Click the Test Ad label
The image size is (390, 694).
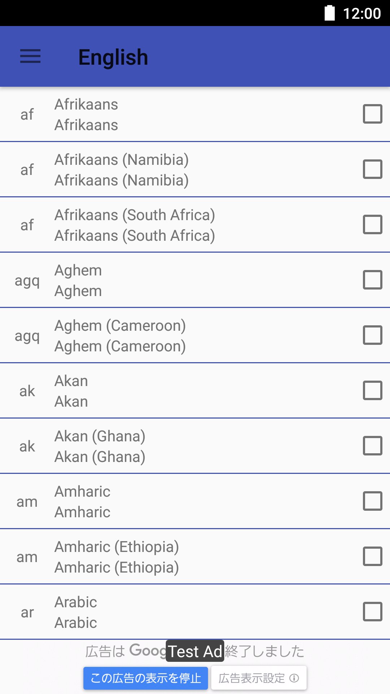195,651
